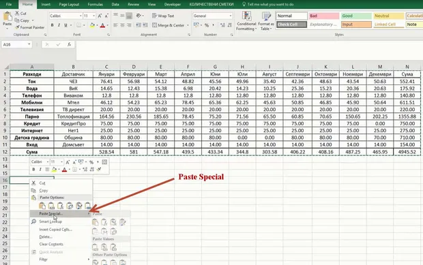Click Decrease Font Size in ribbon
423x265 pixels.
pos(106,16)
